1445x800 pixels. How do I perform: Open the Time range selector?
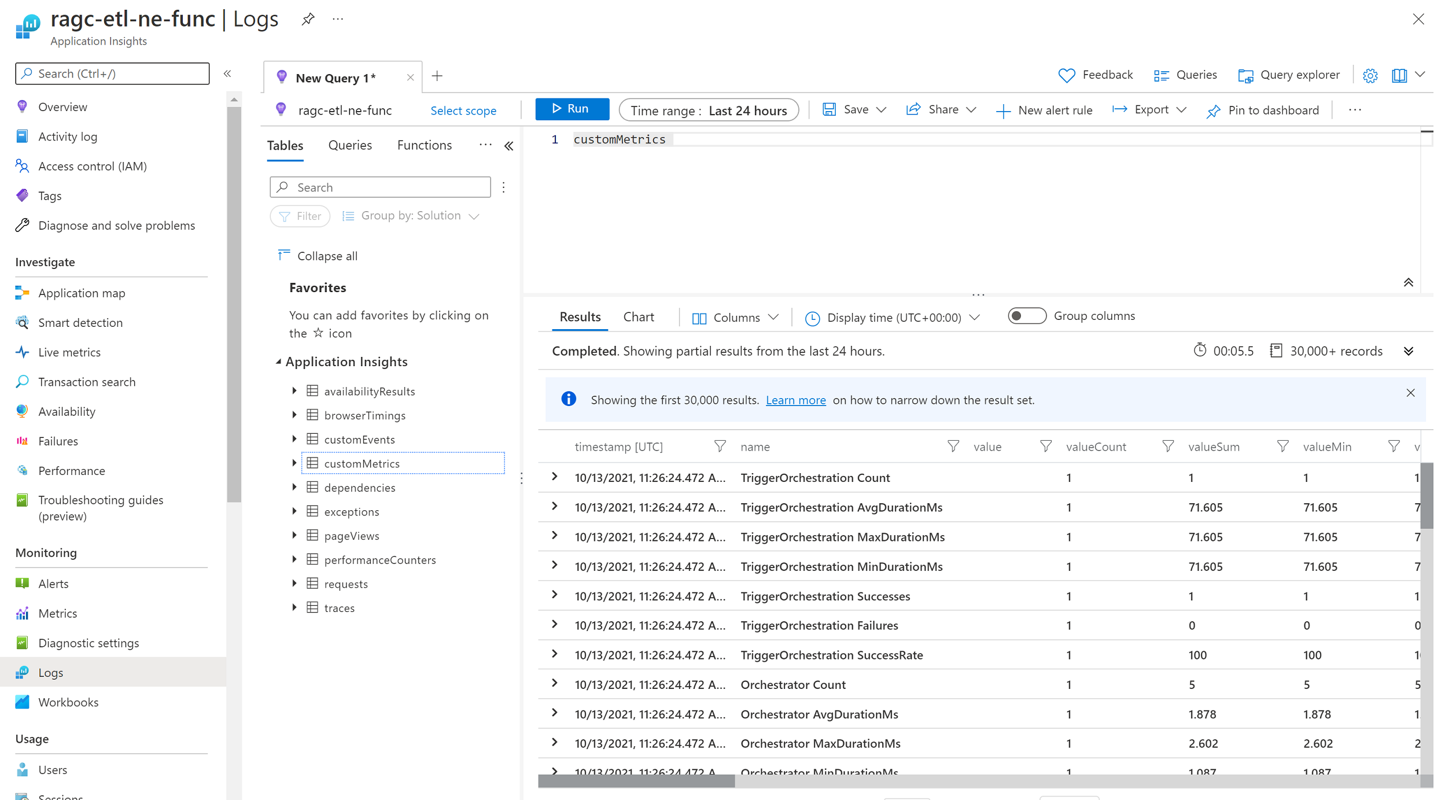tap(708, 110)
